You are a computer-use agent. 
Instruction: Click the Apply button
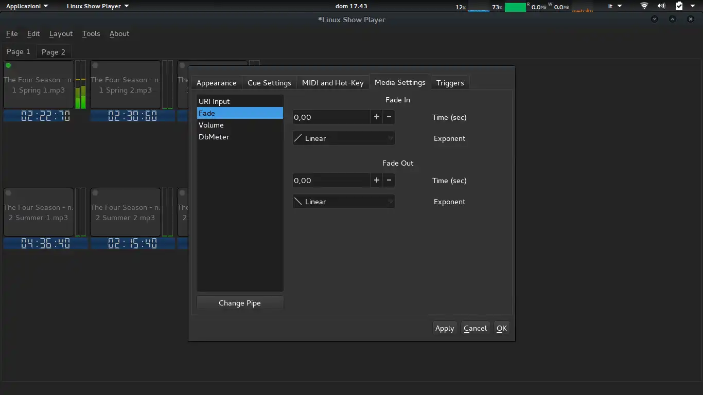coord(445,328)
